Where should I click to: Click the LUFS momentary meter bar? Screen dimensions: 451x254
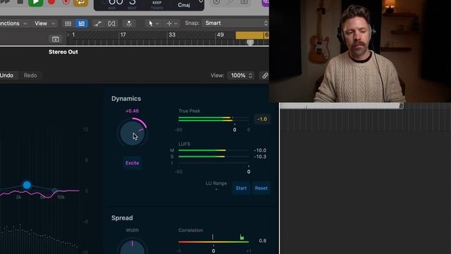pos(214,150)
